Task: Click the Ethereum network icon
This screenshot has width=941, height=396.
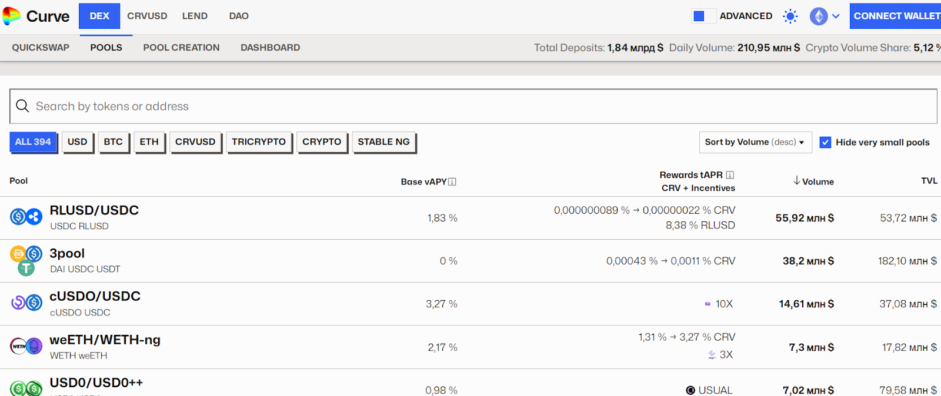Action: 819,16
